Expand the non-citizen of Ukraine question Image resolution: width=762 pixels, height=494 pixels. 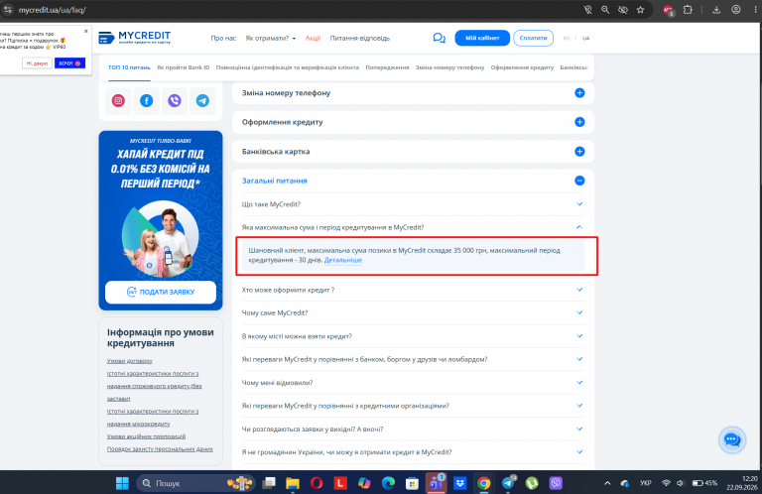click(413, 452)
